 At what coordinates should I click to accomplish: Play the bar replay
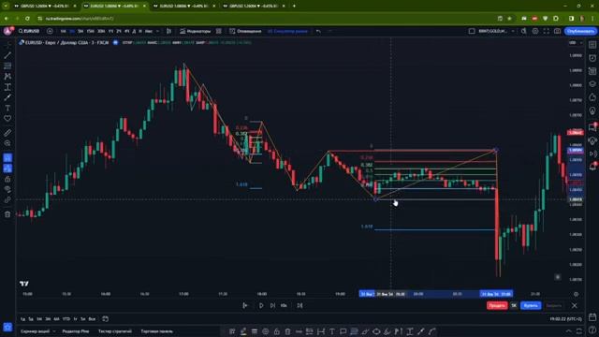[261, 305]
